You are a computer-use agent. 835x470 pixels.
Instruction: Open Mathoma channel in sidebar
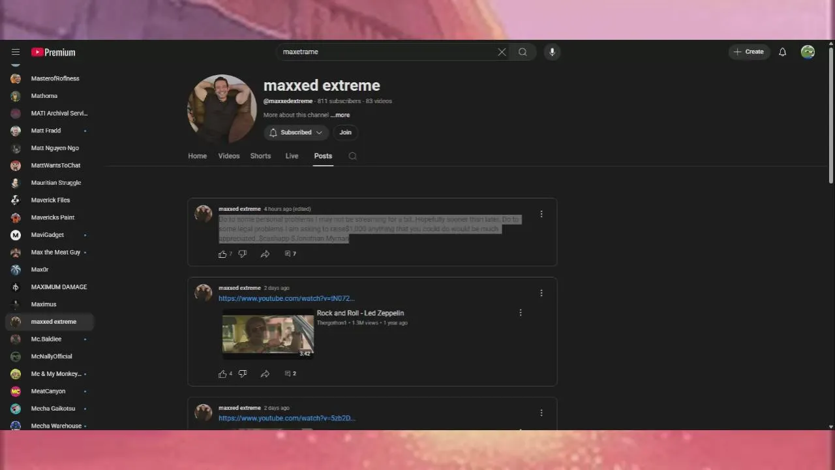(50, 96)
